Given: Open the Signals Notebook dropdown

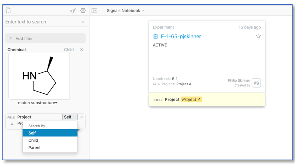Looking at the screenshot, I should (125, 11).
